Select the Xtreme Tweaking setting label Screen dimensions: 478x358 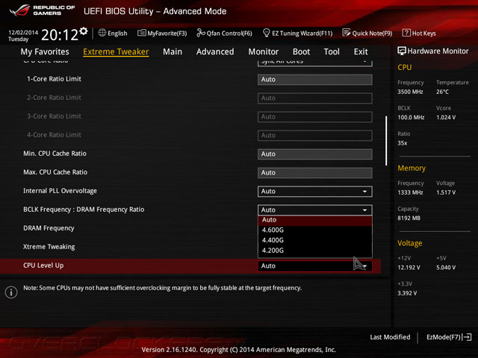(x=49, y=247)
